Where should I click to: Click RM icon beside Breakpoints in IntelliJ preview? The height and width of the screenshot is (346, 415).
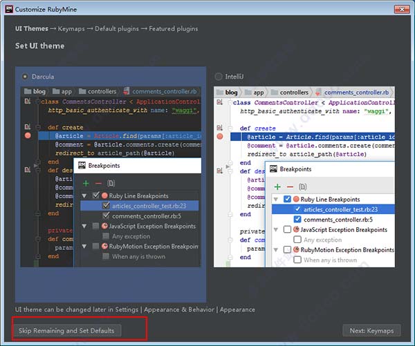coord(273,169)
